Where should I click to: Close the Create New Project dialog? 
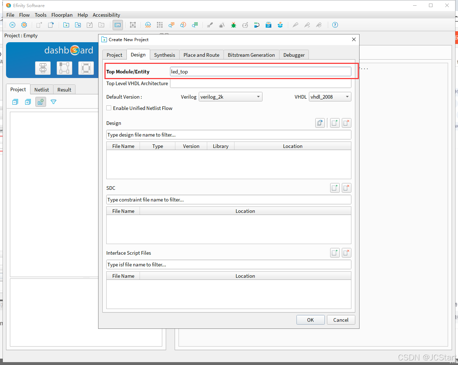click(354, 39)
